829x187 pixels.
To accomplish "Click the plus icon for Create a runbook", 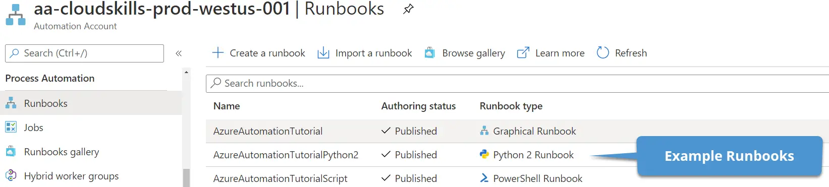I will [217, 52].
